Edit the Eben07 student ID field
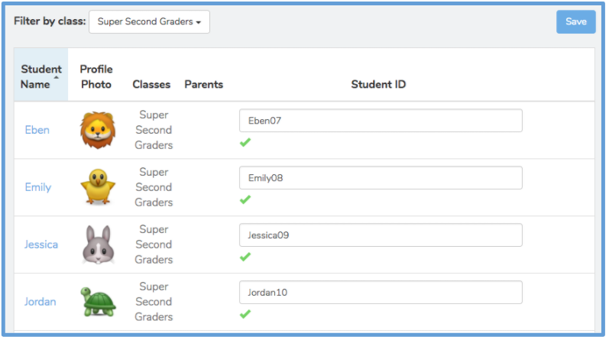Viewport: 609px width, 340px height. tap(381, 121)
